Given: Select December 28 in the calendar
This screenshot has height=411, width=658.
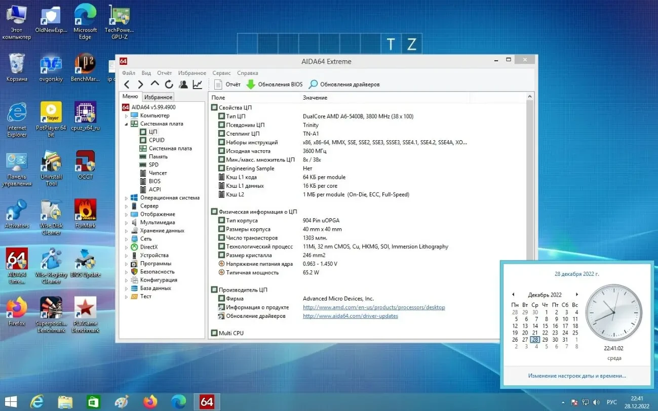Looking at the screenshot, I should 535,340.
